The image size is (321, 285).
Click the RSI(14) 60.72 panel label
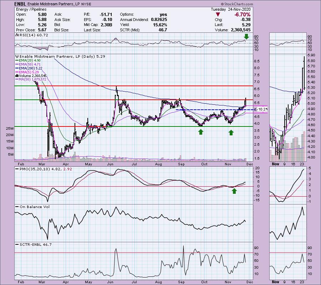click(34, 35)
